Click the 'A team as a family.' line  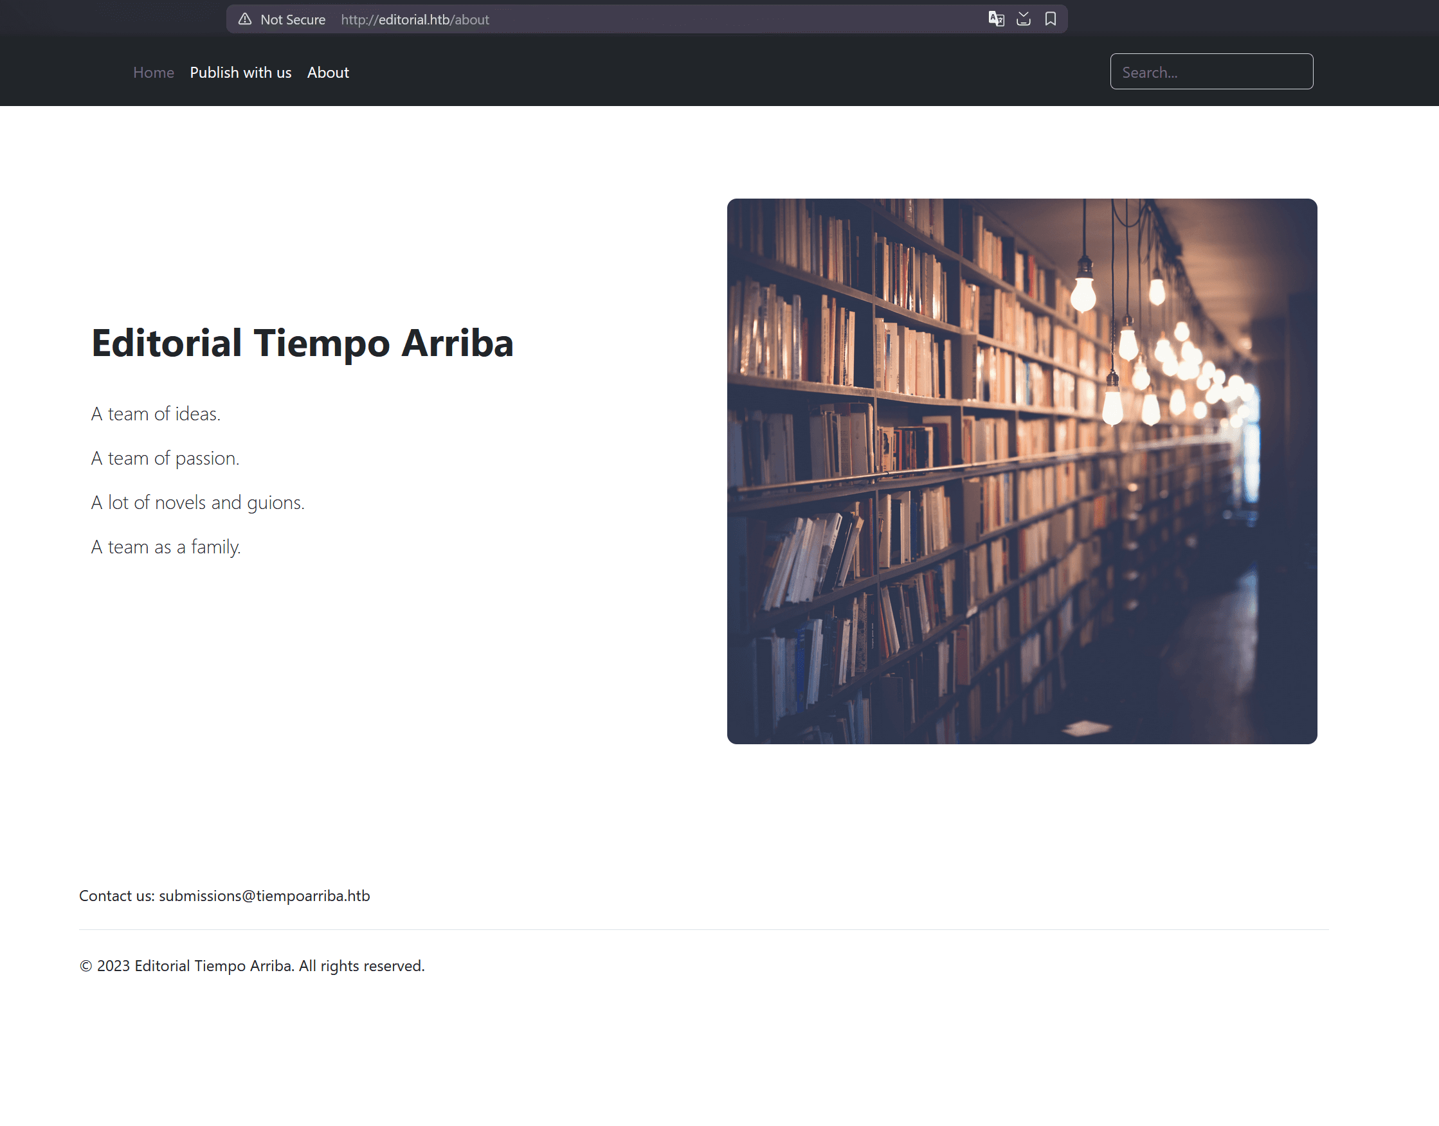[x=165, y=546]
